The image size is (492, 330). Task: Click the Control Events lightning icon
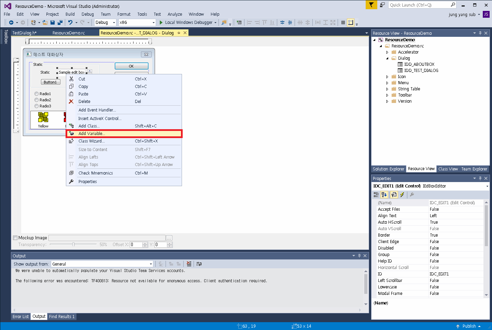coord(402,195)
